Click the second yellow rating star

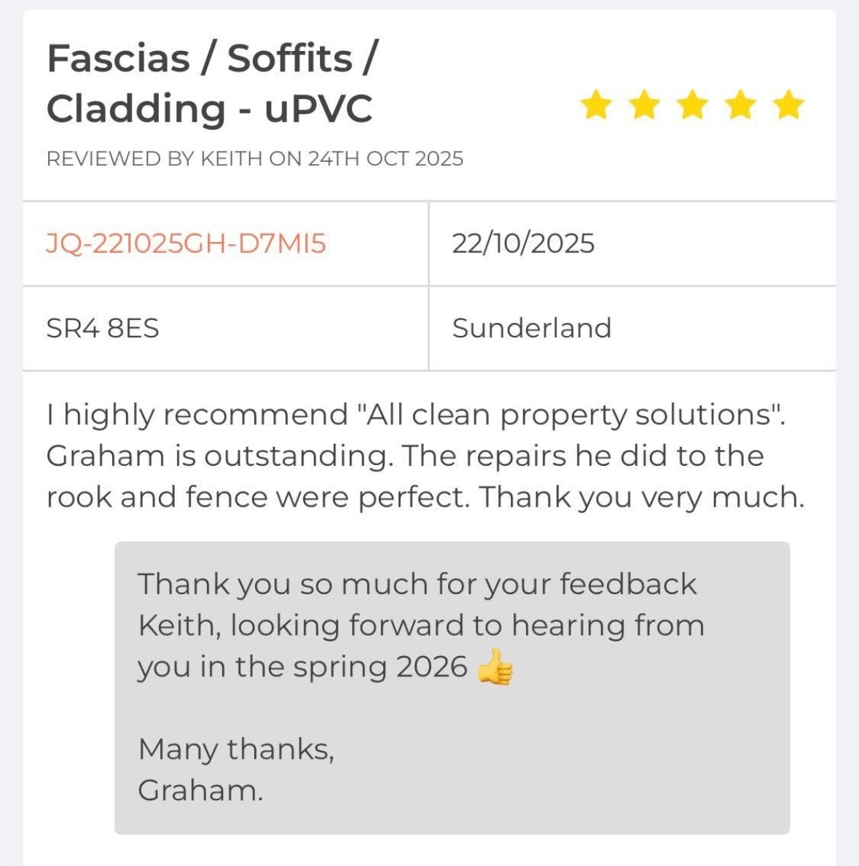(x=644, y=106)
